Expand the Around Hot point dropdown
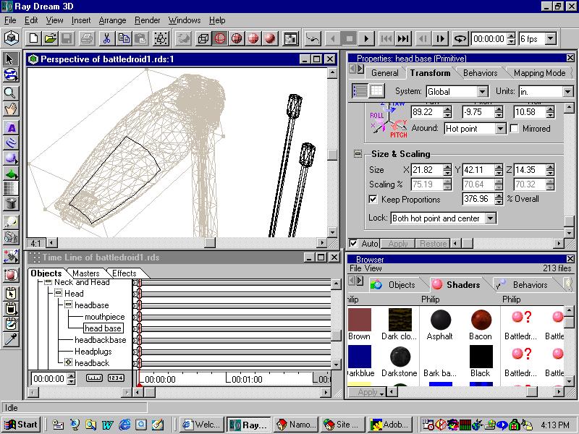This screenshot has height=434, width=579. [500, 129]
